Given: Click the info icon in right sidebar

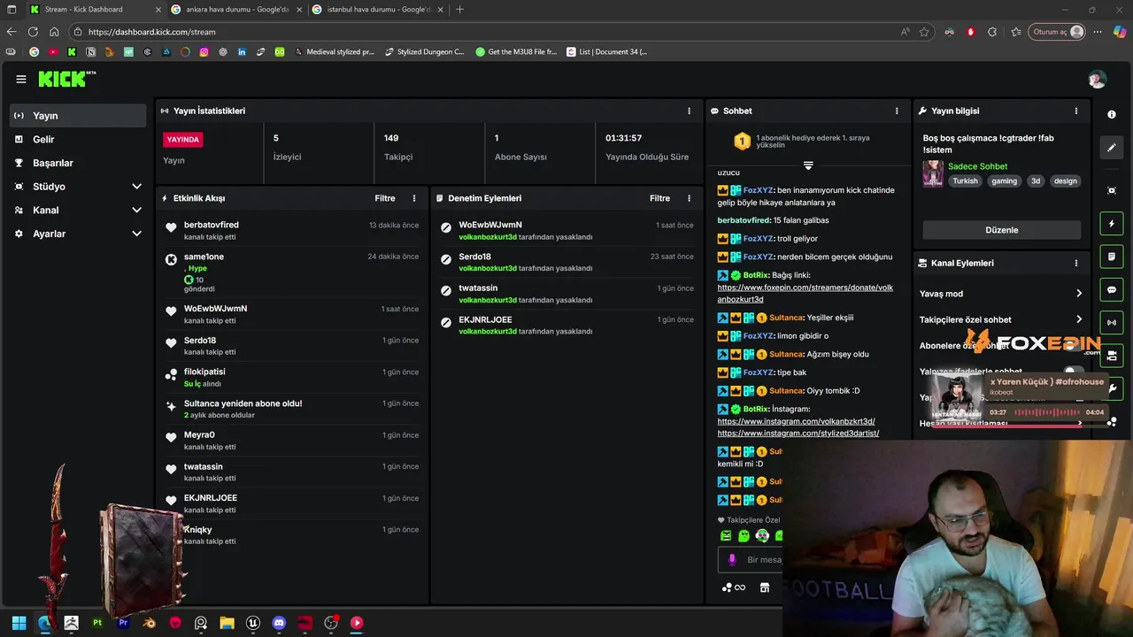Looking at the screenshot, I should click(x=1112, y=115).
